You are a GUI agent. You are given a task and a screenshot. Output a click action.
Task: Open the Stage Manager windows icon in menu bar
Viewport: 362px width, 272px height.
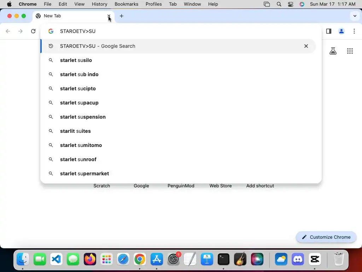point(267,4)
